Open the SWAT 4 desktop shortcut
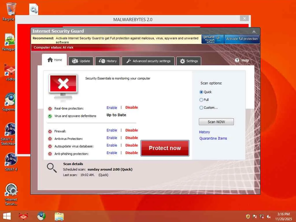This screenshot has height=222, width=296. [11, 162]
